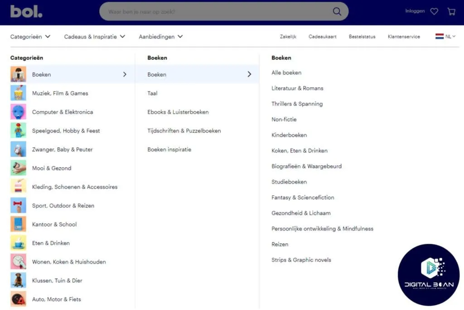Click the Zwanger, Baby & Peuter icon
Screen dimensions: 464x310
point(18,149)
